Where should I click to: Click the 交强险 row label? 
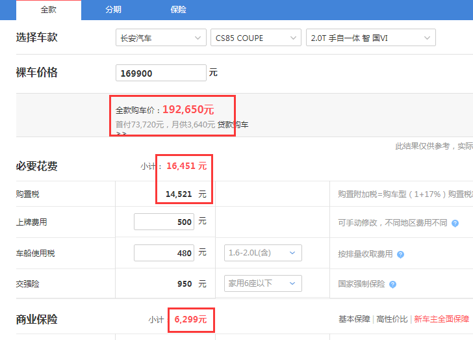[x=28, y=284]
